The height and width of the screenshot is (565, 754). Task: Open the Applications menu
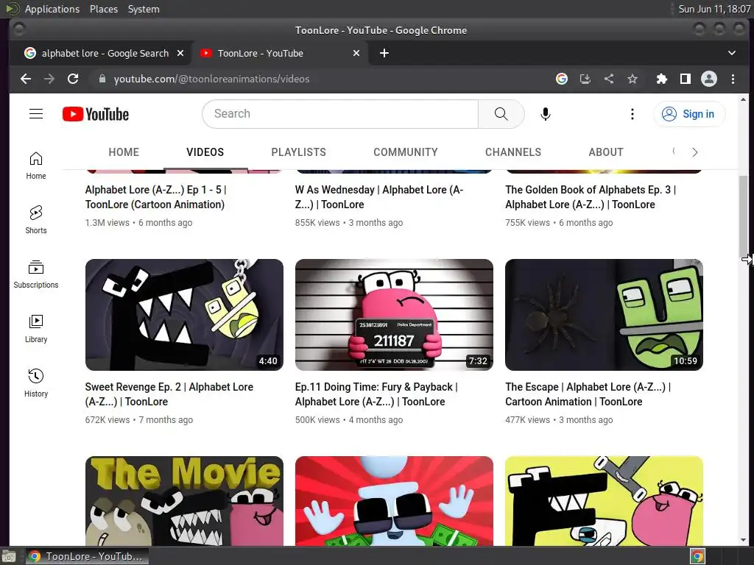pyautogui.click(x=52, y=9)
